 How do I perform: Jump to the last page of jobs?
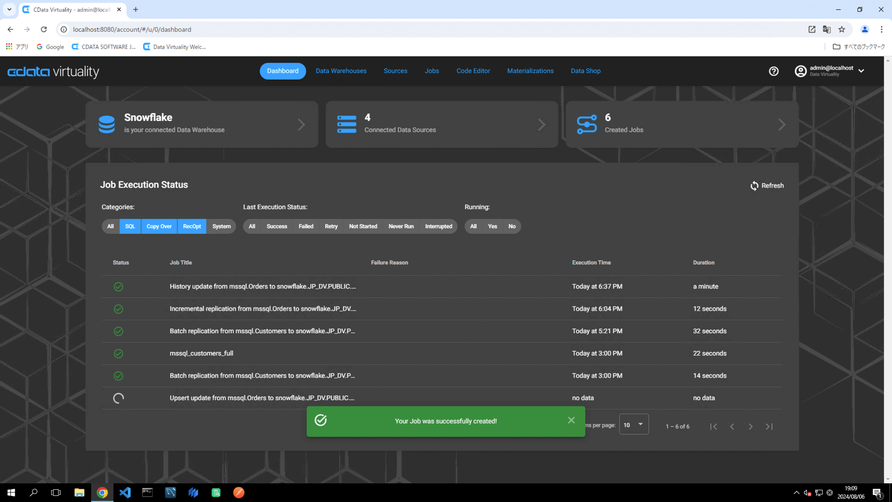(x=769, y=427)
